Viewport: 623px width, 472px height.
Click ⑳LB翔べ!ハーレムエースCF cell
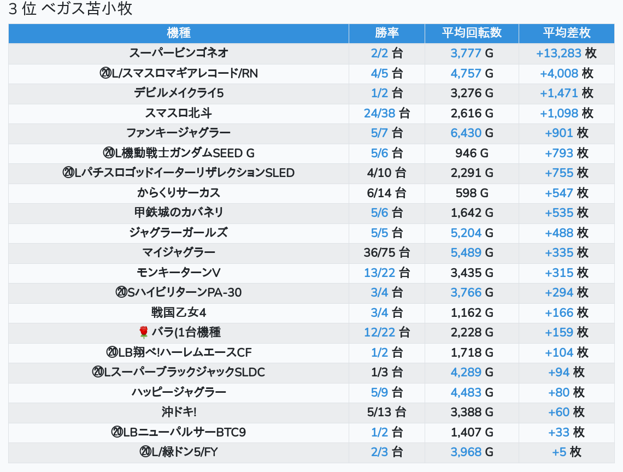(178, 352)
